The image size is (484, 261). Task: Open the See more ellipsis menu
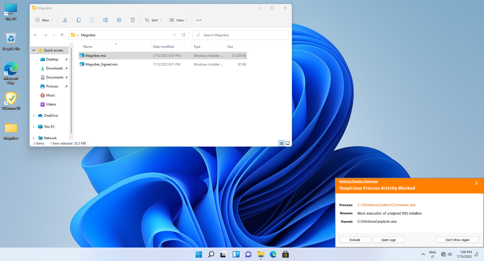[x=199, y=20]
